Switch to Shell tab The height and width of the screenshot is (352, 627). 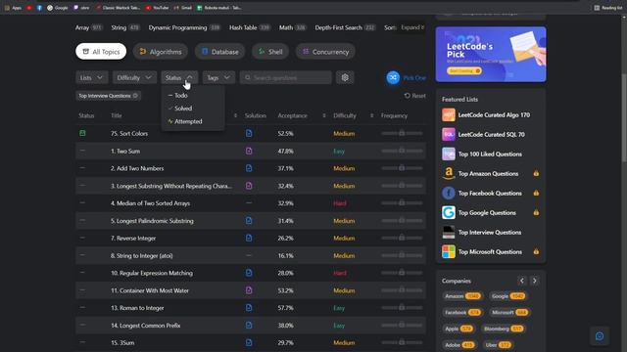point(270,52)
